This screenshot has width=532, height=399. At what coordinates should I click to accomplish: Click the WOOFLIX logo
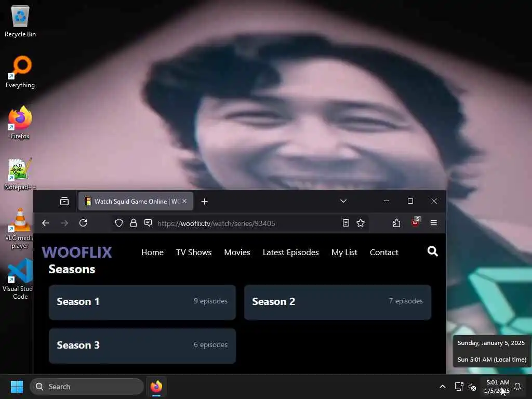coord(77,252)
